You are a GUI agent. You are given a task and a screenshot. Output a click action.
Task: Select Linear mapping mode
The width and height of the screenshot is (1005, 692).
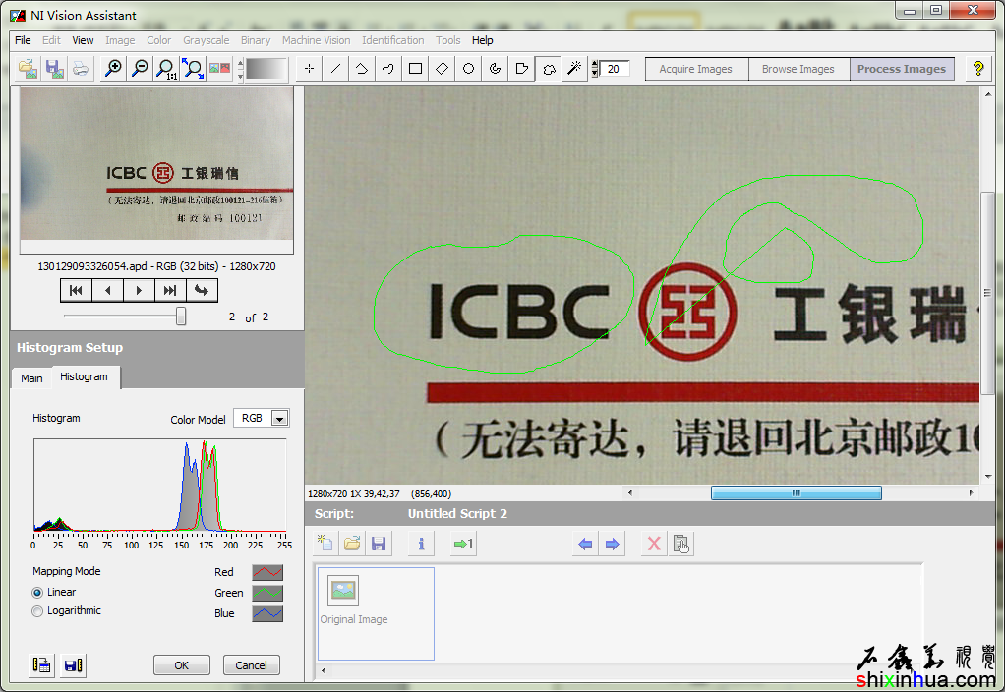pyautogui.click(x=38, y=593)
